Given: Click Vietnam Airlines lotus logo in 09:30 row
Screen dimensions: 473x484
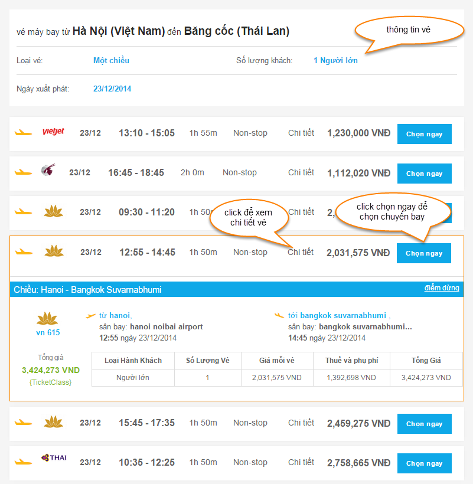Looking at the screenshot, I should pos(53,211).
